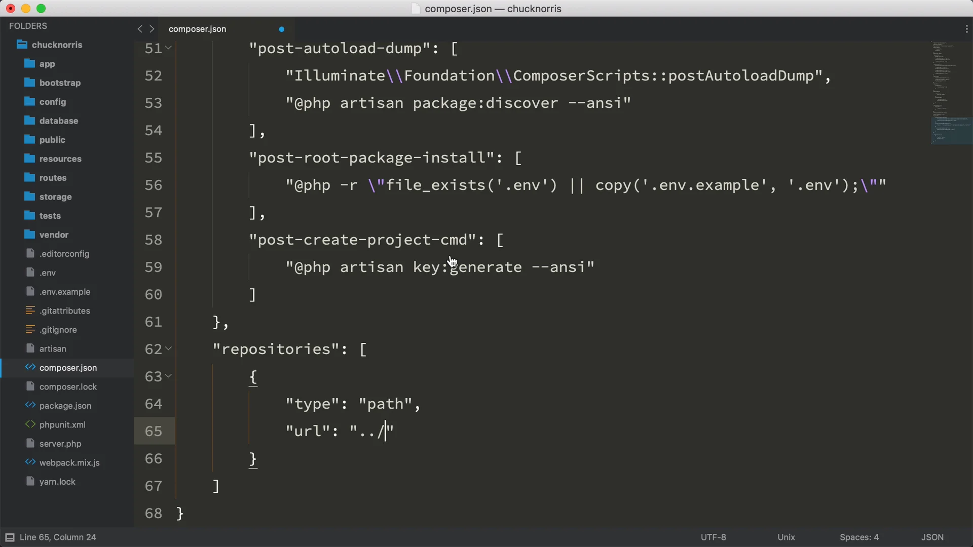Open the tab options menu at top right
This screenshot has width=973, height=547.
pos(966,29)
